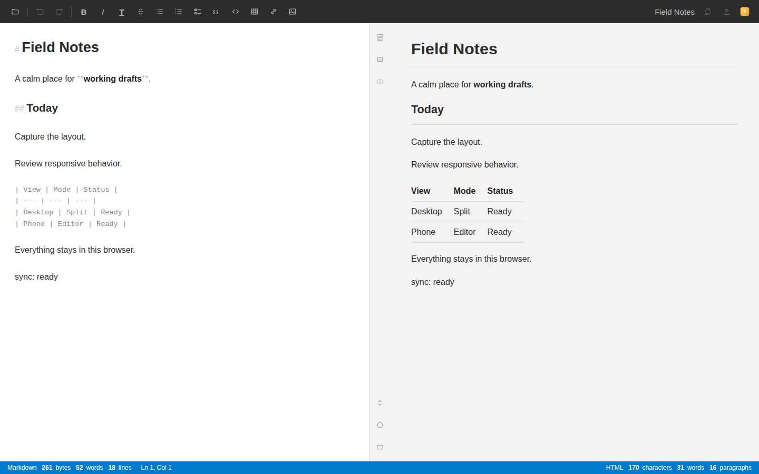Insert an unordered bullet list
This screenshot has width=759, height=474.
pyautogui.click(x=160, y=12)
